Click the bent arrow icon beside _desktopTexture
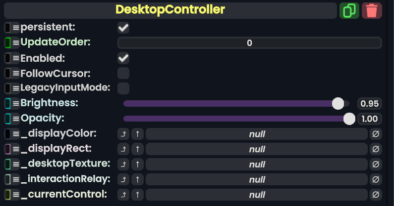Screen dimensions: 394x206 123,165
